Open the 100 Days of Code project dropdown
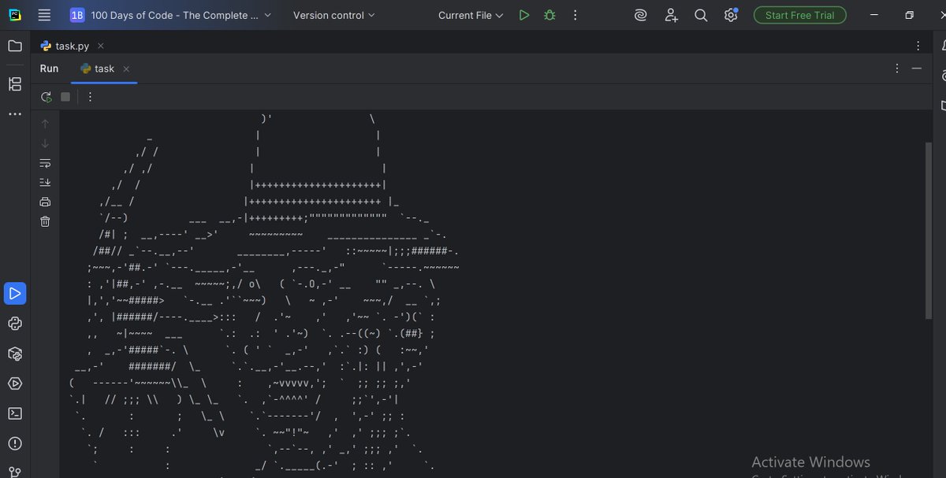 coord(169,15)
